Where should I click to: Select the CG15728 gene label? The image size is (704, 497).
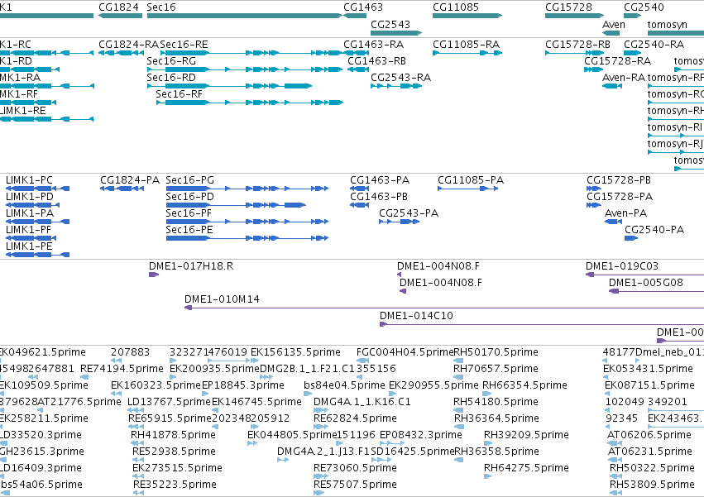point(568,7)
